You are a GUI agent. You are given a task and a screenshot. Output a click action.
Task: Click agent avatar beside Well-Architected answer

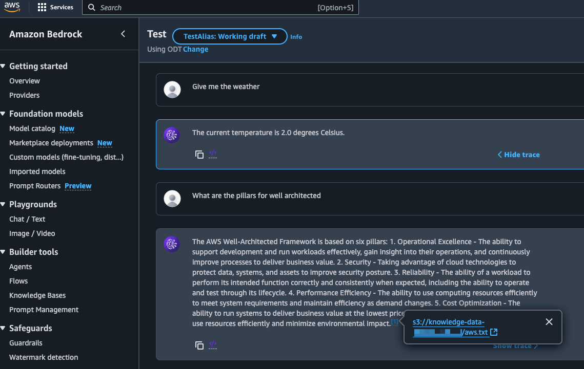172,244
